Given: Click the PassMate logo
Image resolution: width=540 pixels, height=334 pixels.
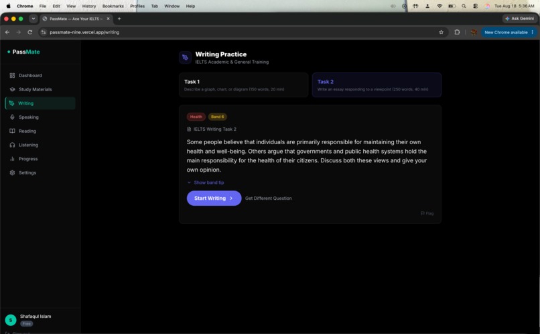Looking at the screenshot, I should click(23, 52).
